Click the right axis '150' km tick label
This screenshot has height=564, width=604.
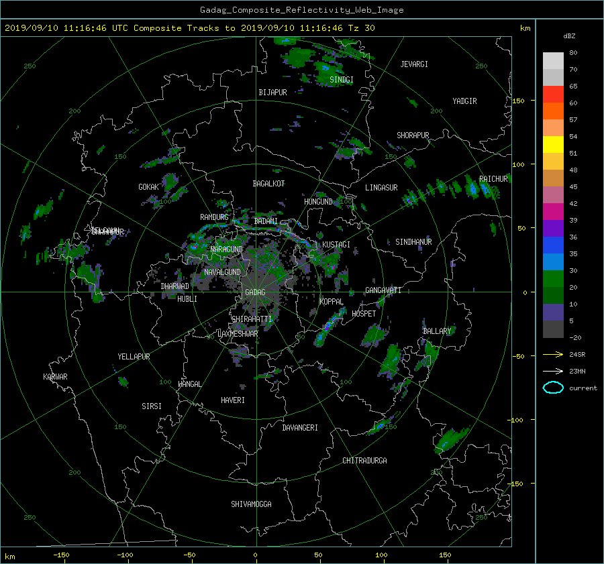pos(519,101)
